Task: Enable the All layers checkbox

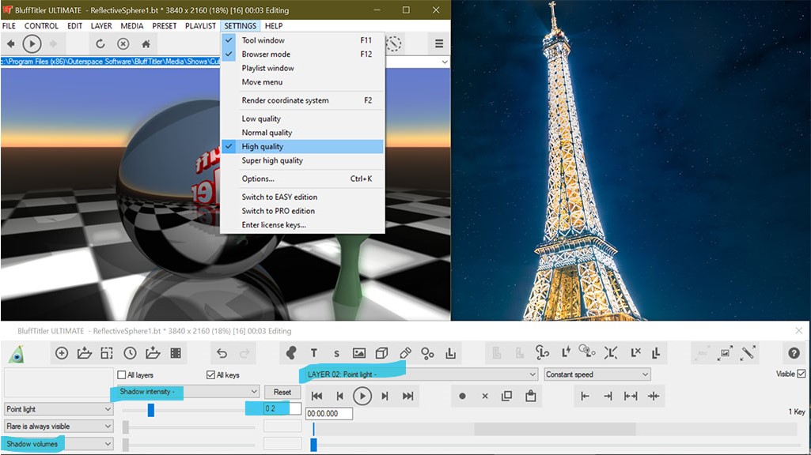Action: pos(122,375)
